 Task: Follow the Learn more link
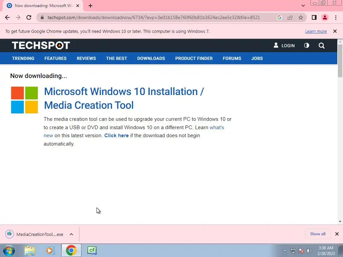pos(316,31)
